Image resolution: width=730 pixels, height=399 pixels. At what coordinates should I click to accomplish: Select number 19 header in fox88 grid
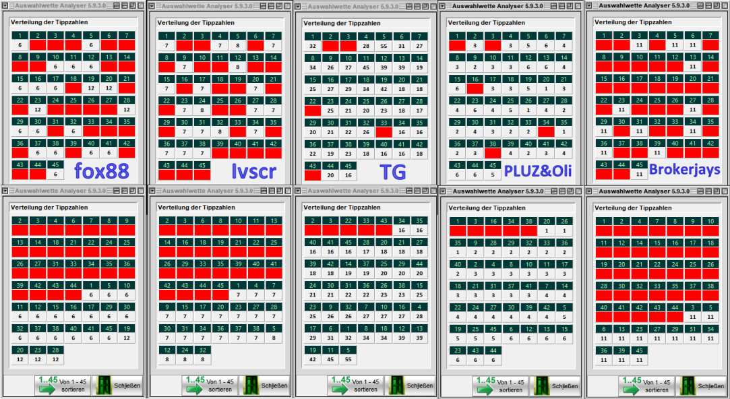click(91, 79)
